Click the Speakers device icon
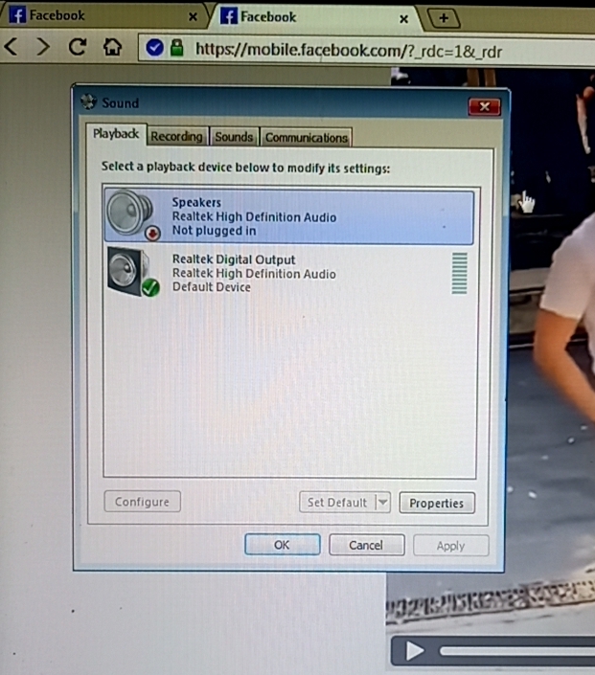 click(132, 215)
